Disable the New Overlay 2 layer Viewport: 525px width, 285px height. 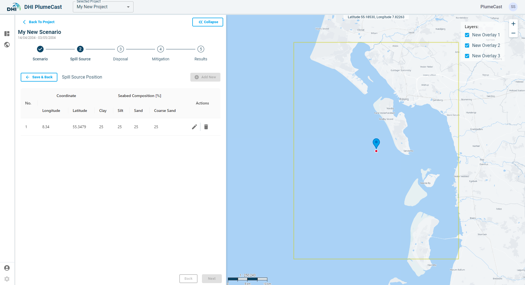tap(467, 45)
